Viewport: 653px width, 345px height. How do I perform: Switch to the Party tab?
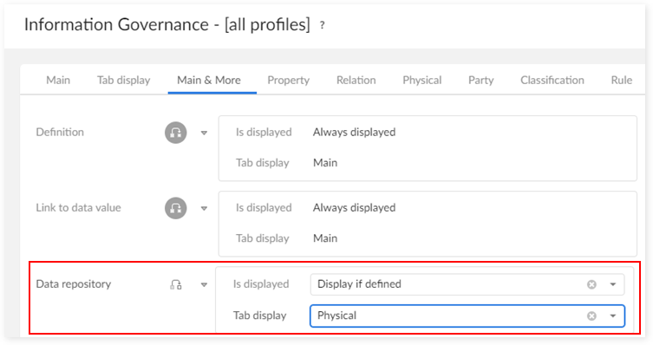coord(481,80)
